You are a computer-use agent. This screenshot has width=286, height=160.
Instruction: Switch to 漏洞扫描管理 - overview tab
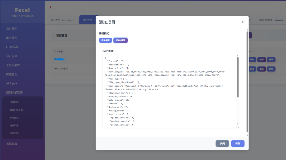coord(271,20)
